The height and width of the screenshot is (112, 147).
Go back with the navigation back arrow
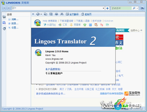click(4, 8)
